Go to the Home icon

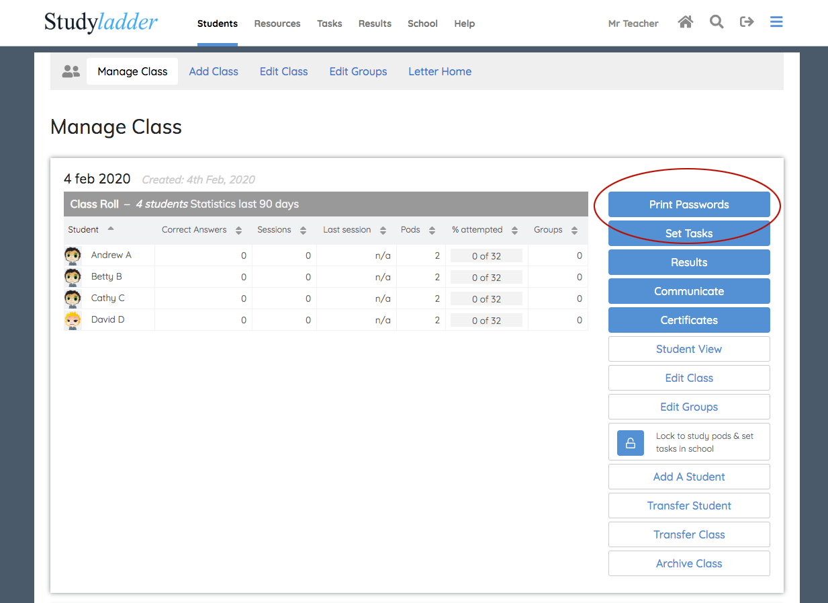click(x=685, y=22)
